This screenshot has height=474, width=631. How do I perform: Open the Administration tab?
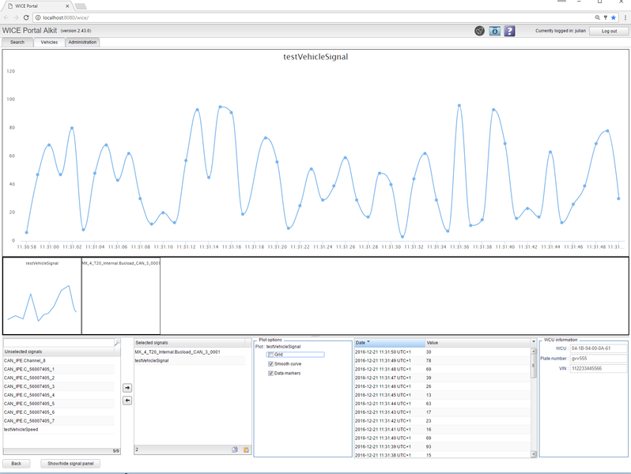click(82, 43)
